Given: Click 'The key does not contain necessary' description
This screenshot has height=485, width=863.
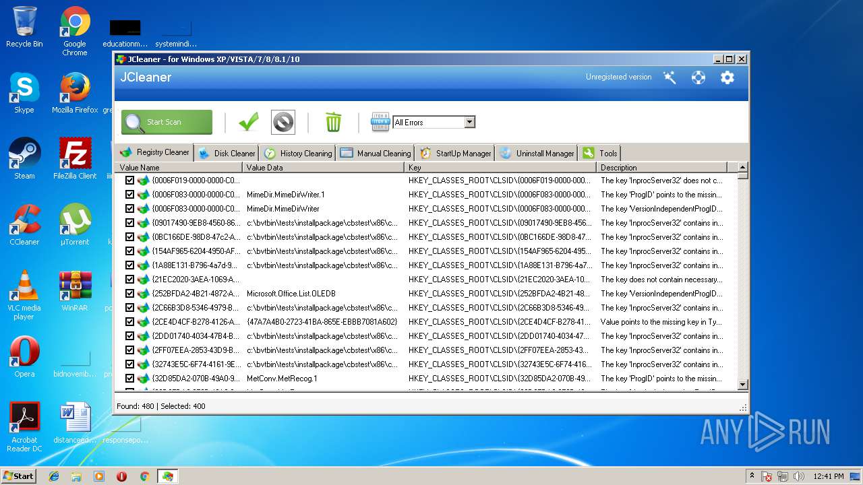Looking at the screenshot, I should pyautogui.click(x=661, y=279).
